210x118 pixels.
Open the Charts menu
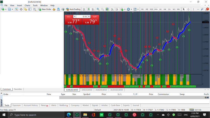(27, 6)
